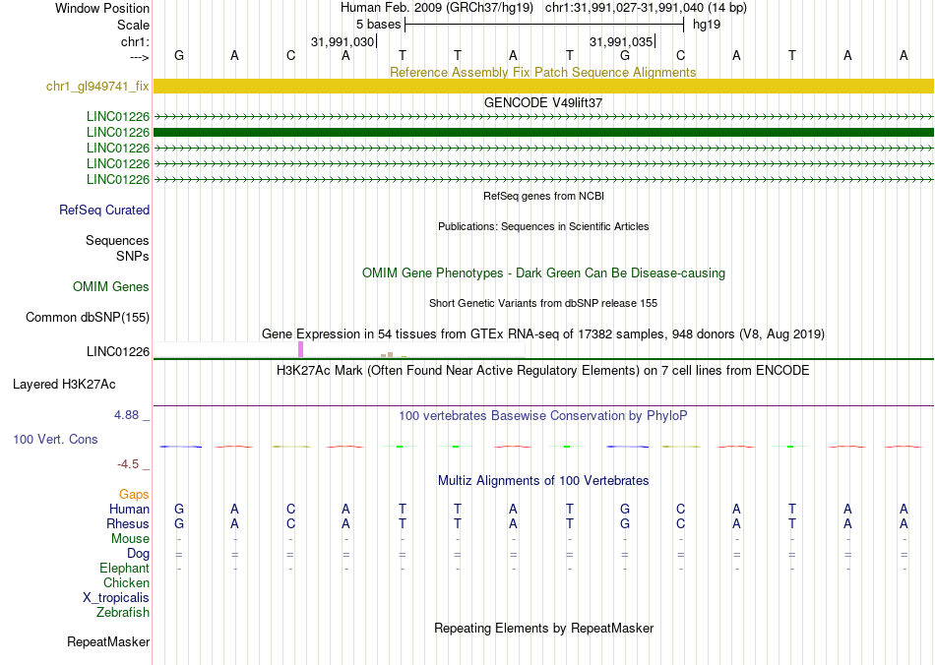The height and width of the screenshot is (665, 935).
Task: Click the H3K27Ac Mark track title
Action: pos(543,371)
